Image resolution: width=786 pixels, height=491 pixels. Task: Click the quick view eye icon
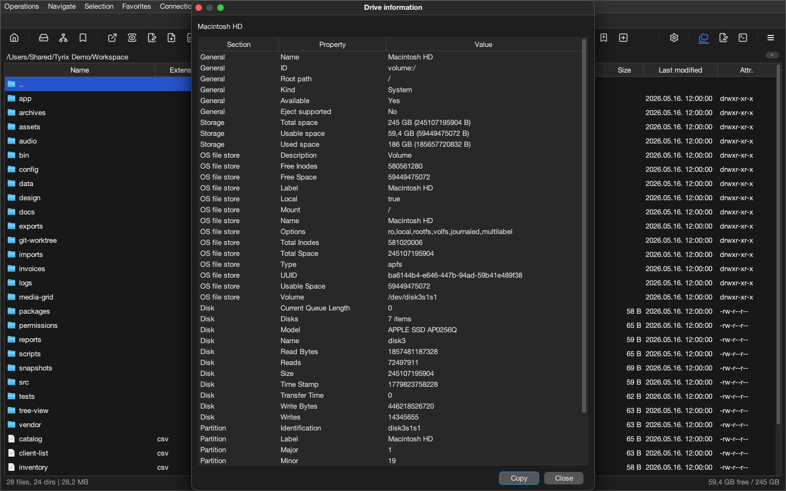[132, 38]
